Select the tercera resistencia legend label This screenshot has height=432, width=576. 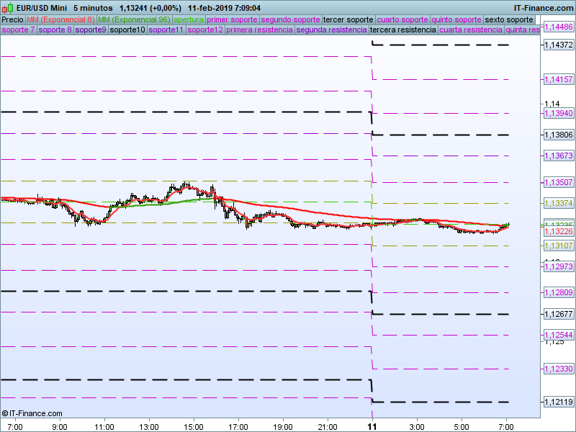[402, 30]
